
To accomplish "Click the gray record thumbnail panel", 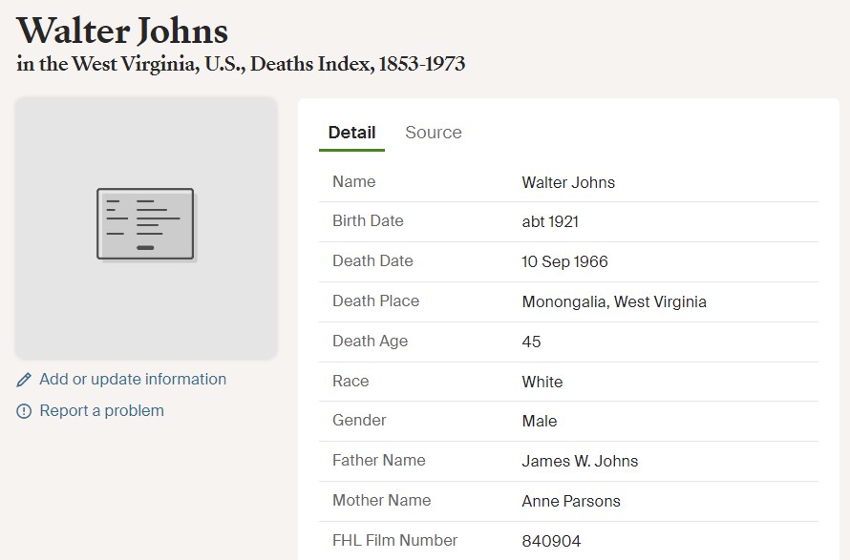I will click(146, 228).
